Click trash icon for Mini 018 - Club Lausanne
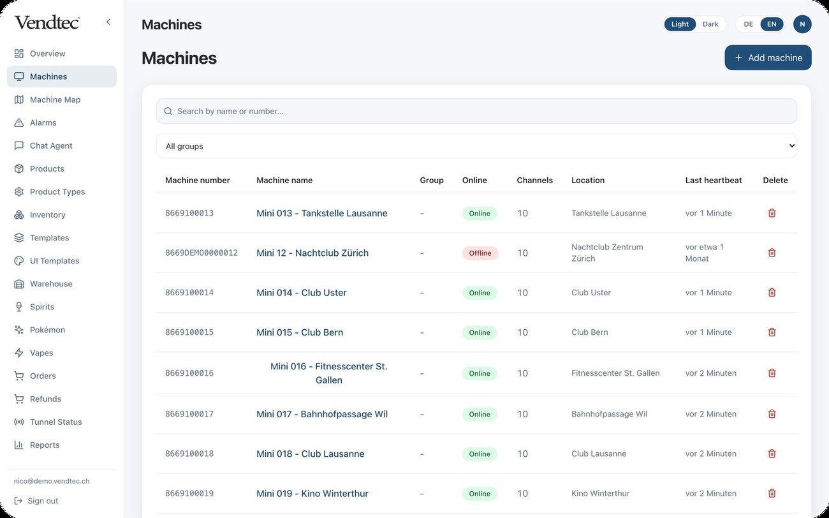 coord(772,454)
